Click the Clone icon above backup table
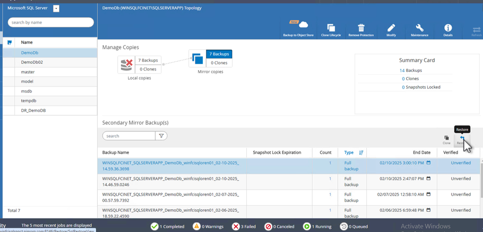This screenshot has height=232, width=483. (446, 139)
